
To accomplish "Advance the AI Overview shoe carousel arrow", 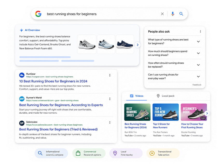I will pos(137,45).
